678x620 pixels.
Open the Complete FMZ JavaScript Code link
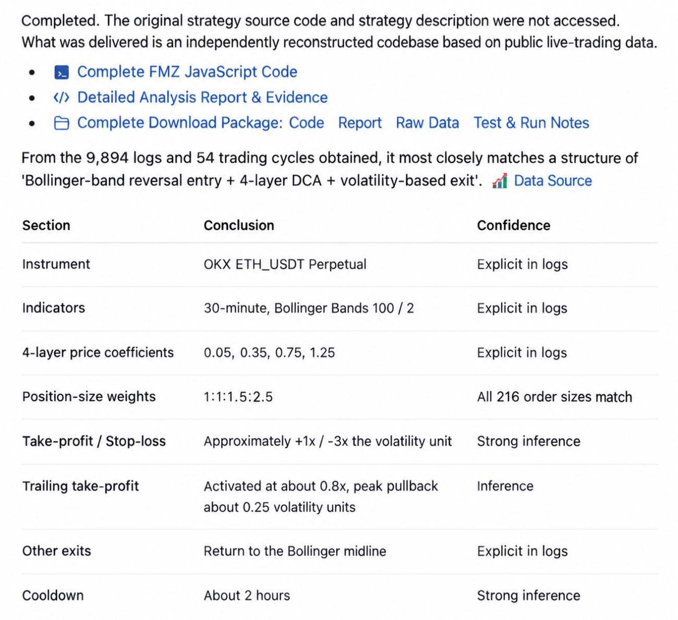point(187,72)
